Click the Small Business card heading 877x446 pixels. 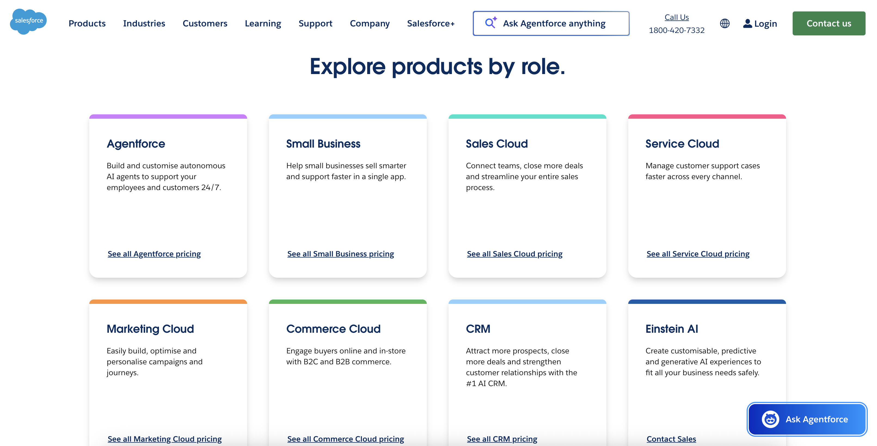[323, 144]
